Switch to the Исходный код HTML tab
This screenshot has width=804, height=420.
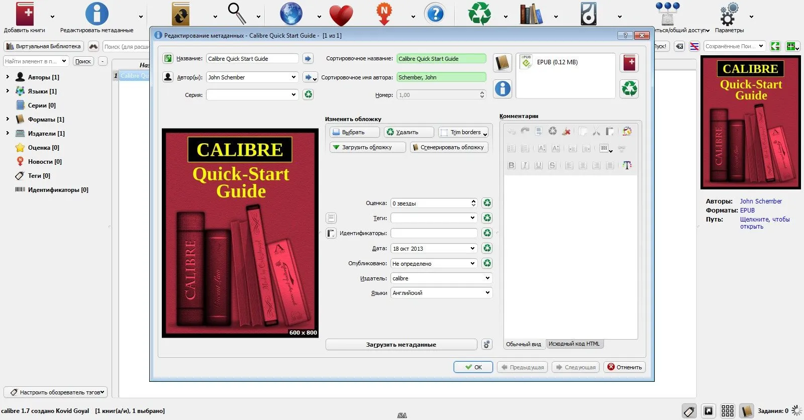pyautogui.click(x=574, y=344)
